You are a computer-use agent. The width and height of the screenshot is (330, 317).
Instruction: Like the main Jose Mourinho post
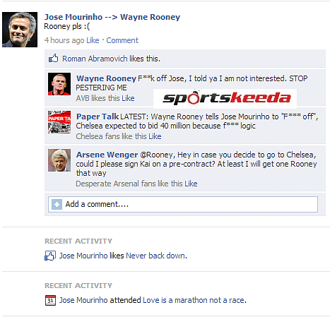(93, 40)
